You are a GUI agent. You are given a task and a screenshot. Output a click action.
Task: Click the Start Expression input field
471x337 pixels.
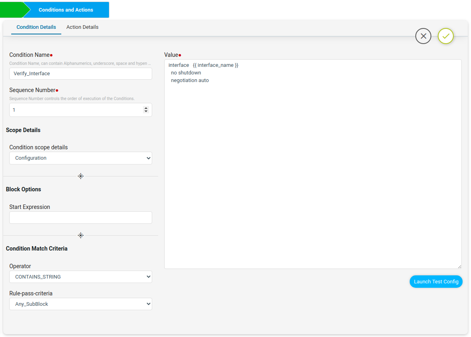pyautogui.click(x=81, y=218)
